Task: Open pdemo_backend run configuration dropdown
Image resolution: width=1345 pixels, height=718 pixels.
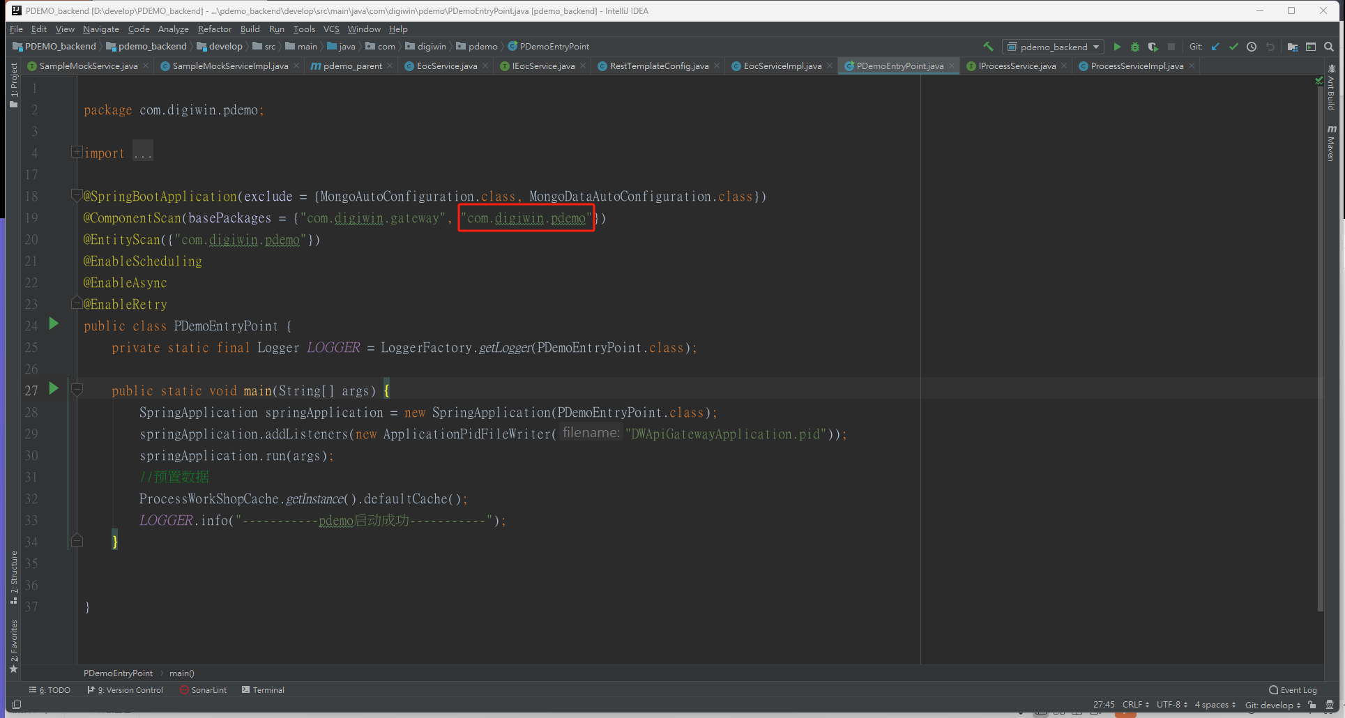Action: (1053, 47)
